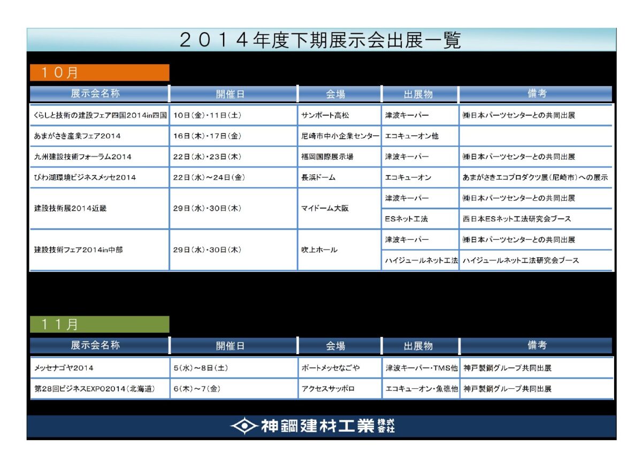Click 津波キーパー in the サンポート高松 row

pos(407,115)
